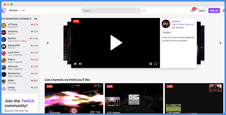This screenshot has height=115, width=226.
Task: Click the LIVE badge on featured player
Action: [x=76, y=21]
